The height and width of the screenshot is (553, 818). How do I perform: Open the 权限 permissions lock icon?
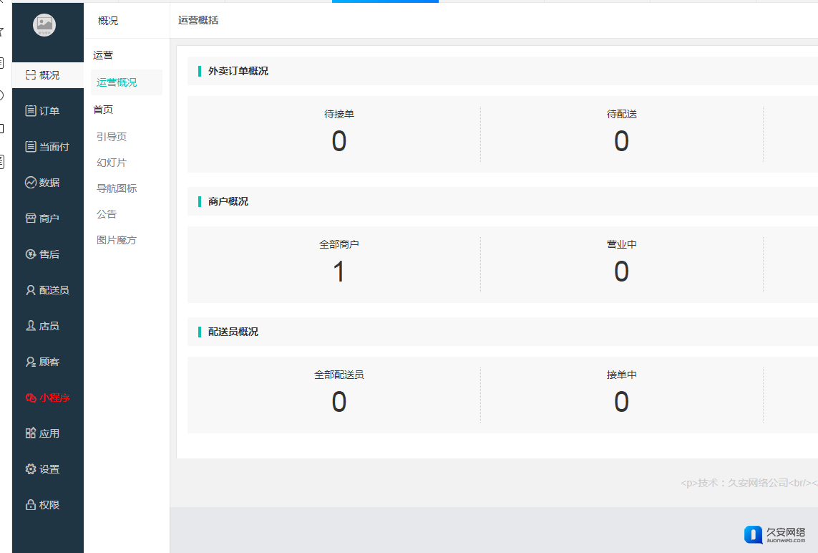click(x=31, y=505)
